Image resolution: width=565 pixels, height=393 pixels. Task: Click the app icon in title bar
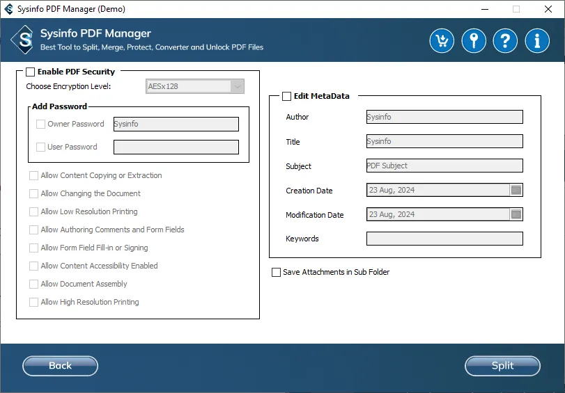point(8,9)
